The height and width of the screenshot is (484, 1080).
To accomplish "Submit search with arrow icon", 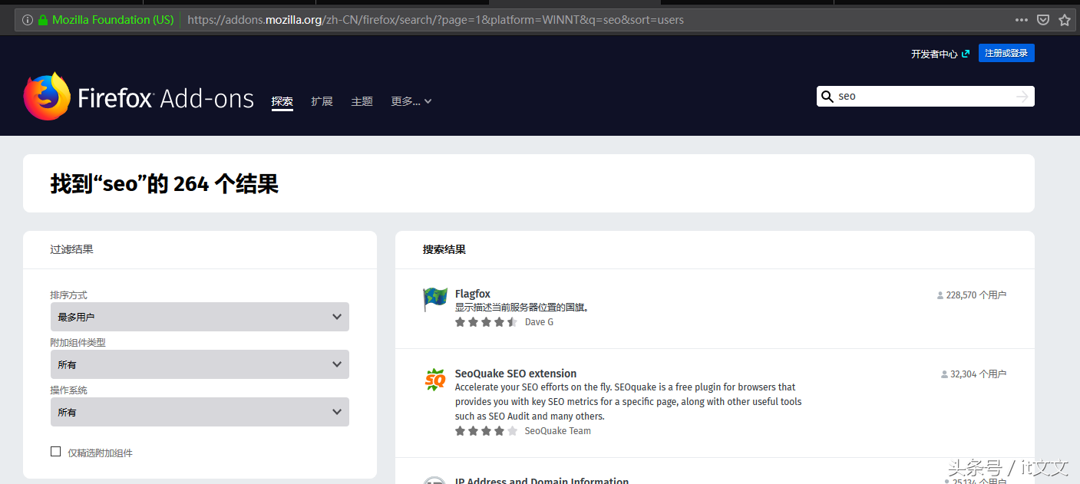I will point(1022,96).
